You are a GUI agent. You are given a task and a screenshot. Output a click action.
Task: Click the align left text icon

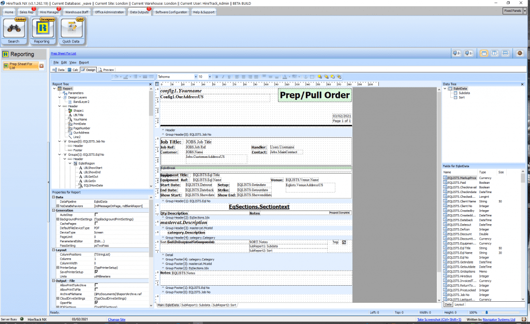pyautogui.click(x=237, y=77)
